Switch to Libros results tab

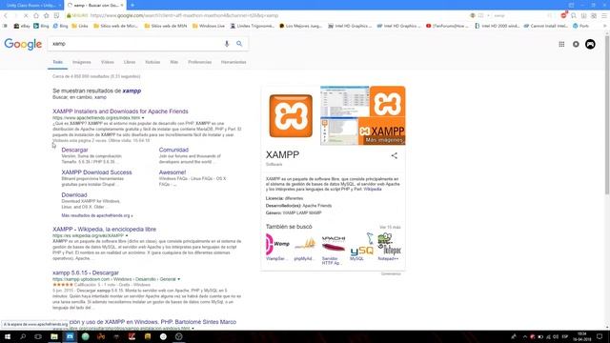(x=130, y=62)
